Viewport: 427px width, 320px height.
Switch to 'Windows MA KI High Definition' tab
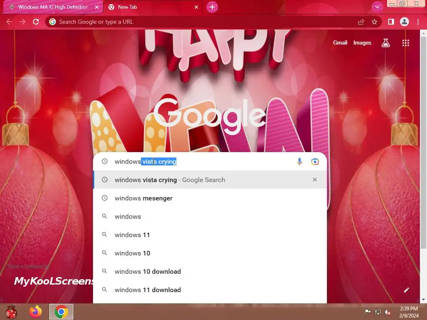[x=53, y=7]
